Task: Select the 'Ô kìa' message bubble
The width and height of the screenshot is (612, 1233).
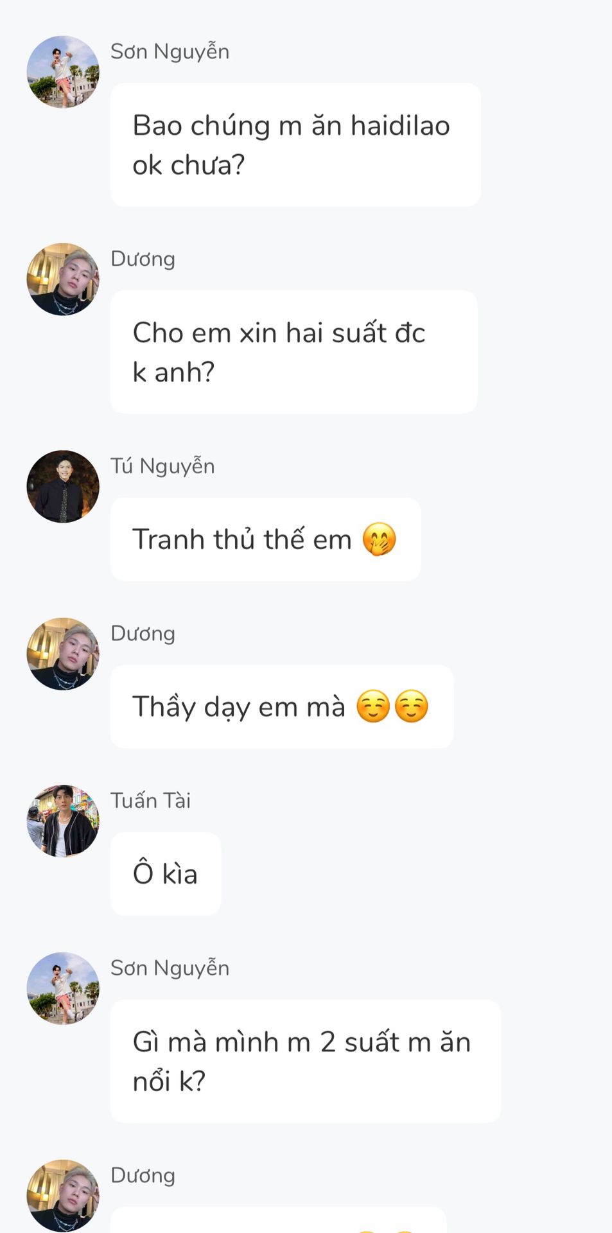Action: (165, 874)
